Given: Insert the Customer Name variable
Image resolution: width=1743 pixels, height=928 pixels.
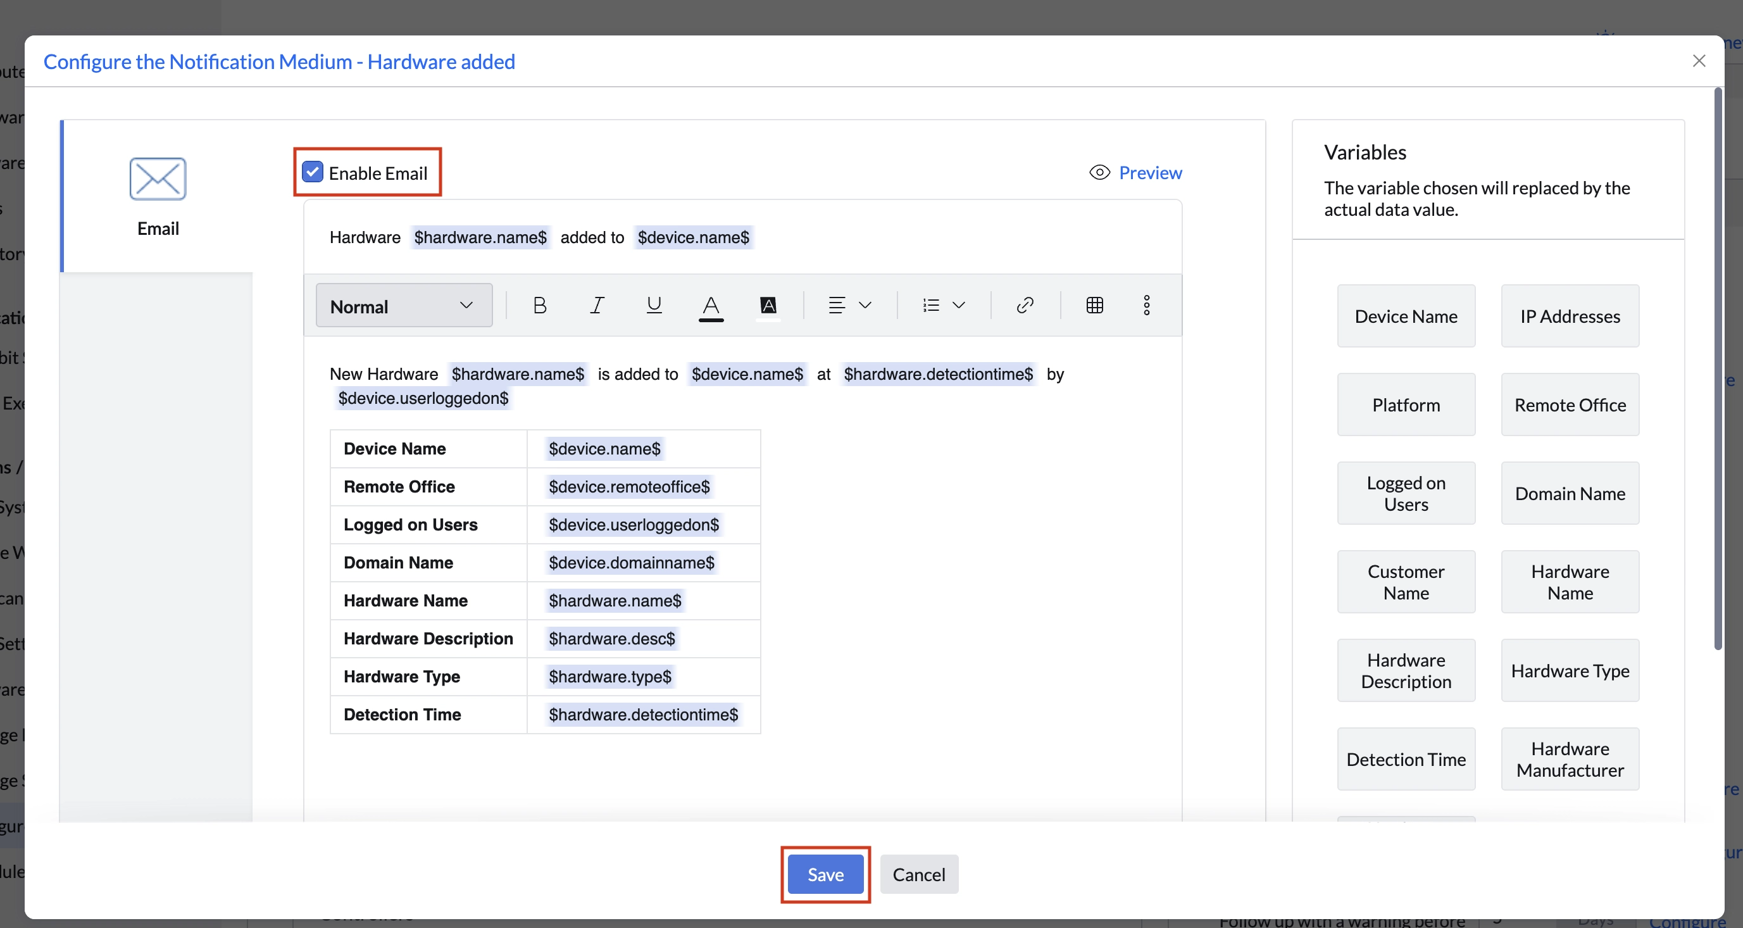Looking at the screenshot, I should point(1406,582).
